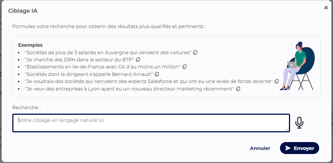Viewport: 333px width, 163px height.
Task: Copy the Ile-de-France establishments example
Action: point(184,67)
